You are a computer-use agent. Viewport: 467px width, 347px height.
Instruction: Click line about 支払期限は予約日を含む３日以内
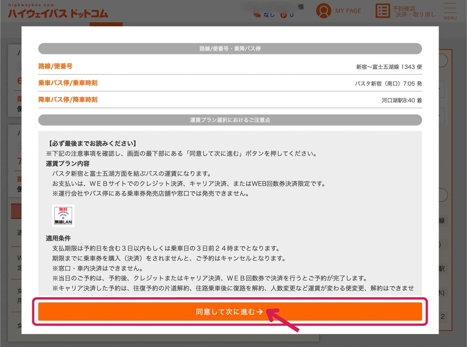(167, 248)
